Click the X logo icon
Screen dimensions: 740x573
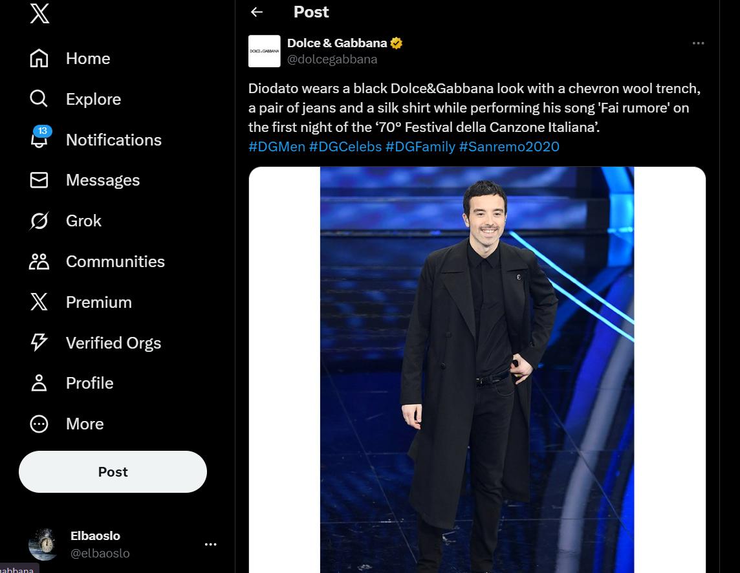(x=39, y=13)
